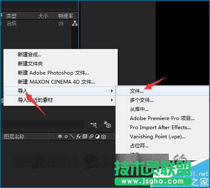Image resolution: width=210 pixels, height=188 pixels.
Task: Click the collapse transformations sun icon
Action: point(66,136)
